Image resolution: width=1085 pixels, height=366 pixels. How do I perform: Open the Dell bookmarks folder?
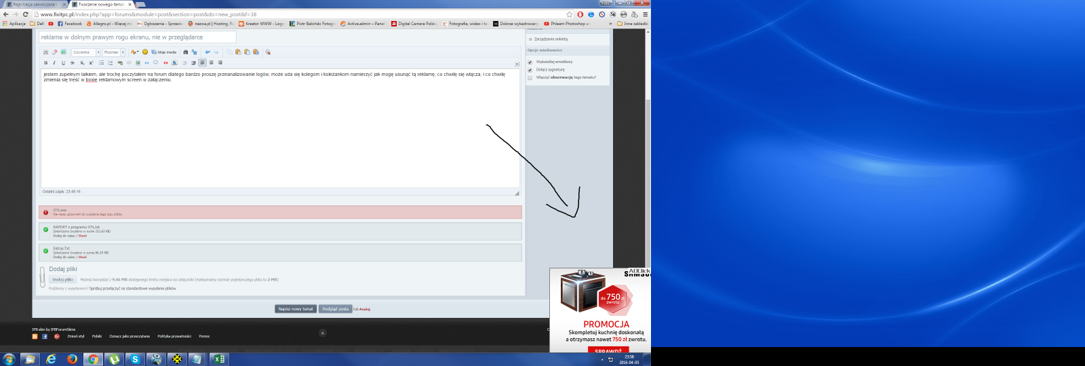click(x=37, y=24)
